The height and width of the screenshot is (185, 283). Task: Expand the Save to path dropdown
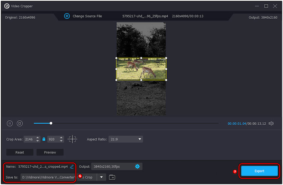pos(102,177)
